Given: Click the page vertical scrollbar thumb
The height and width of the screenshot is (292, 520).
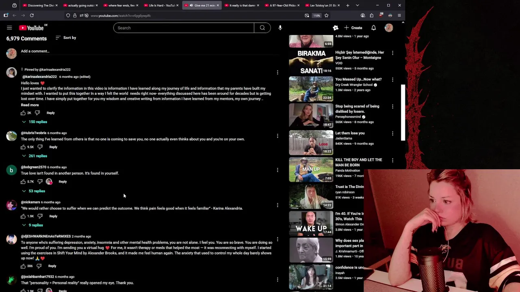Looking at the screenshot, I should (403, 112).
